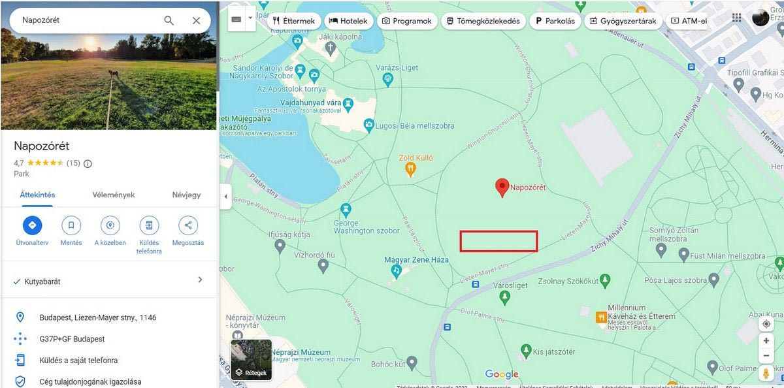This screenshot has height=388, width=784.
Task: Click the Napozórét search input field
Action: tap(85, 20)
